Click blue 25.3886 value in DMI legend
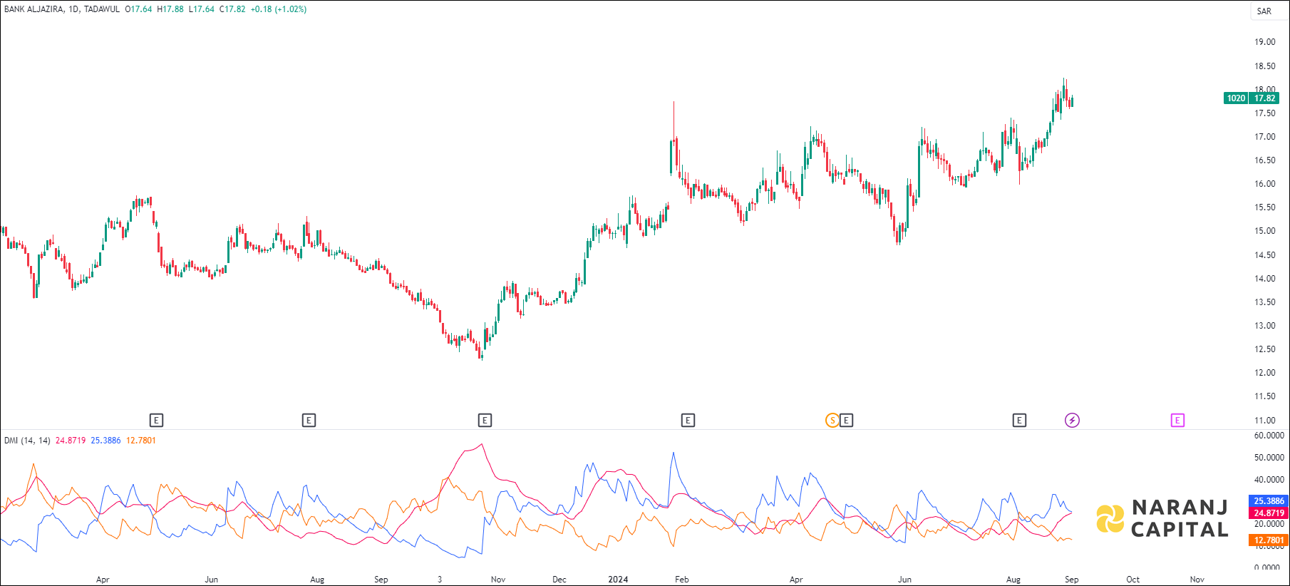Screen dimensions: 1290x586 [105, 441]
